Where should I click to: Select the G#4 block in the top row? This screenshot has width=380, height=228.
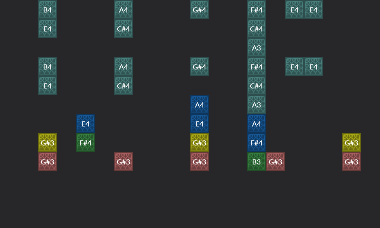(x=199, y=10)
